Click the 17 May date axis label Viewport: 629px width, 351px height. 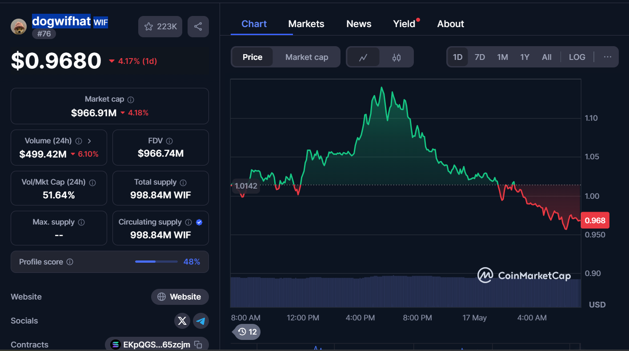(x=474, y=318)
